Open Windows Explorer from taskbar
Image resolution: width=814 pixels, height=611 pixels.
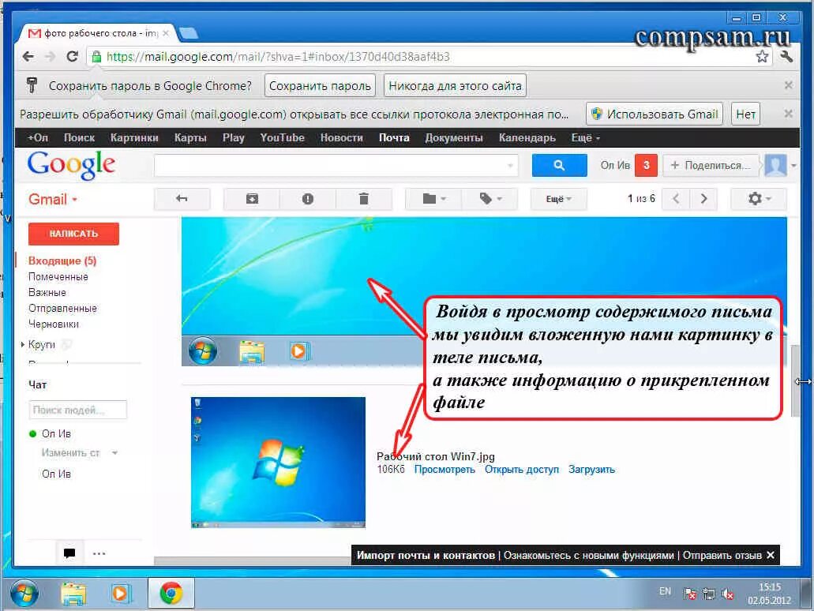tap(73, 594)
